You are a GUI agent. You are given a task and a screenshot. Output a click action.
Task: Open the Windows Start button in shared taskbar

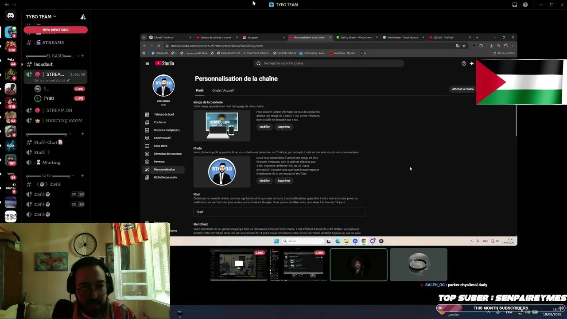pyautogui.click(x=276, y=241)
